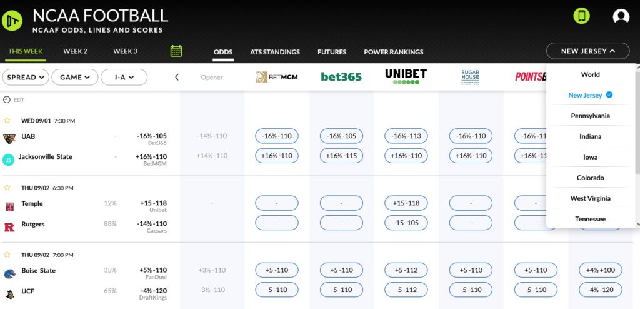Click the Temple team logo
Image resolution: width=640 pixels, height=309 pixels.
[10, 206]
